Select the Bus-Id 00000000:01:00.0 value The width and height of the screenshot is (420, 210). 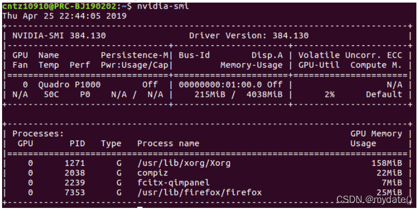(220, 85)
